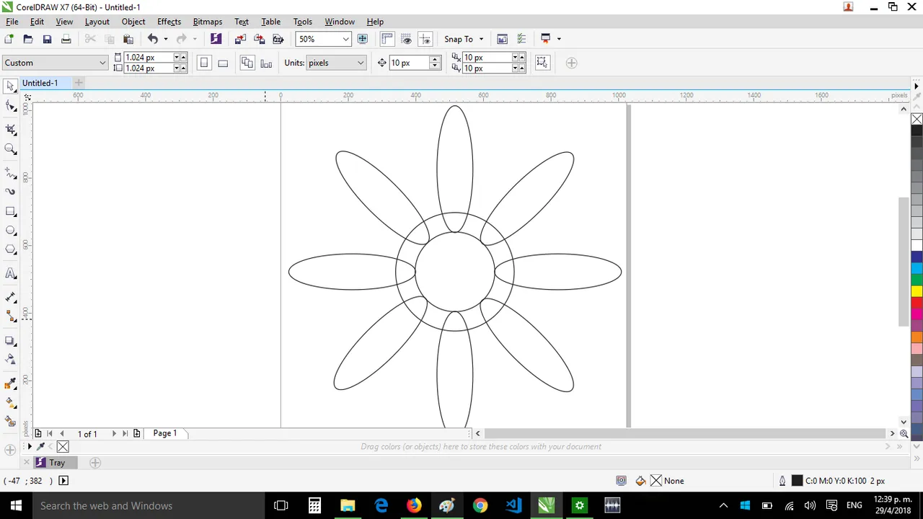Switch to the Untitled-1 document tab
923x519 pixels.
point(40,83)
